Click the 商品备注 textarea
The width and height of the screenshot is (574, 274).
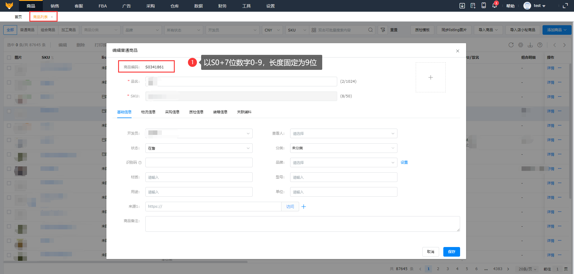tap(303, 224)
